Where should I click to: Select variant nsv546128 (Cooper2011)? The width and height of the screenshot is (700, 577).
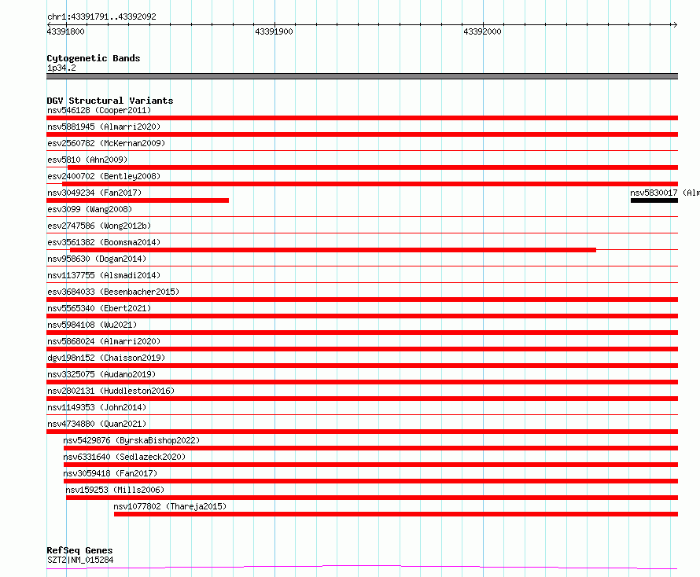click(x=99, y=110)
